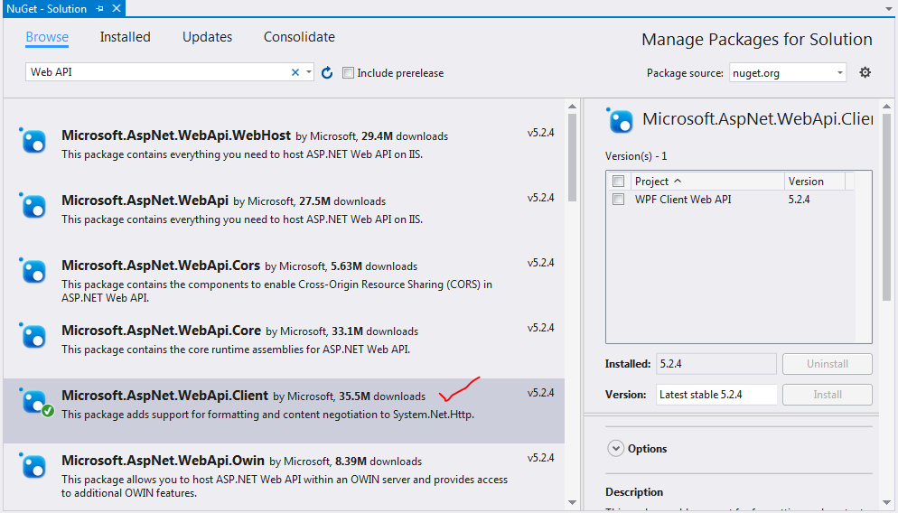Switch to the Installed tab
This screenshot has width=898, height=513.
pos(125,37)
